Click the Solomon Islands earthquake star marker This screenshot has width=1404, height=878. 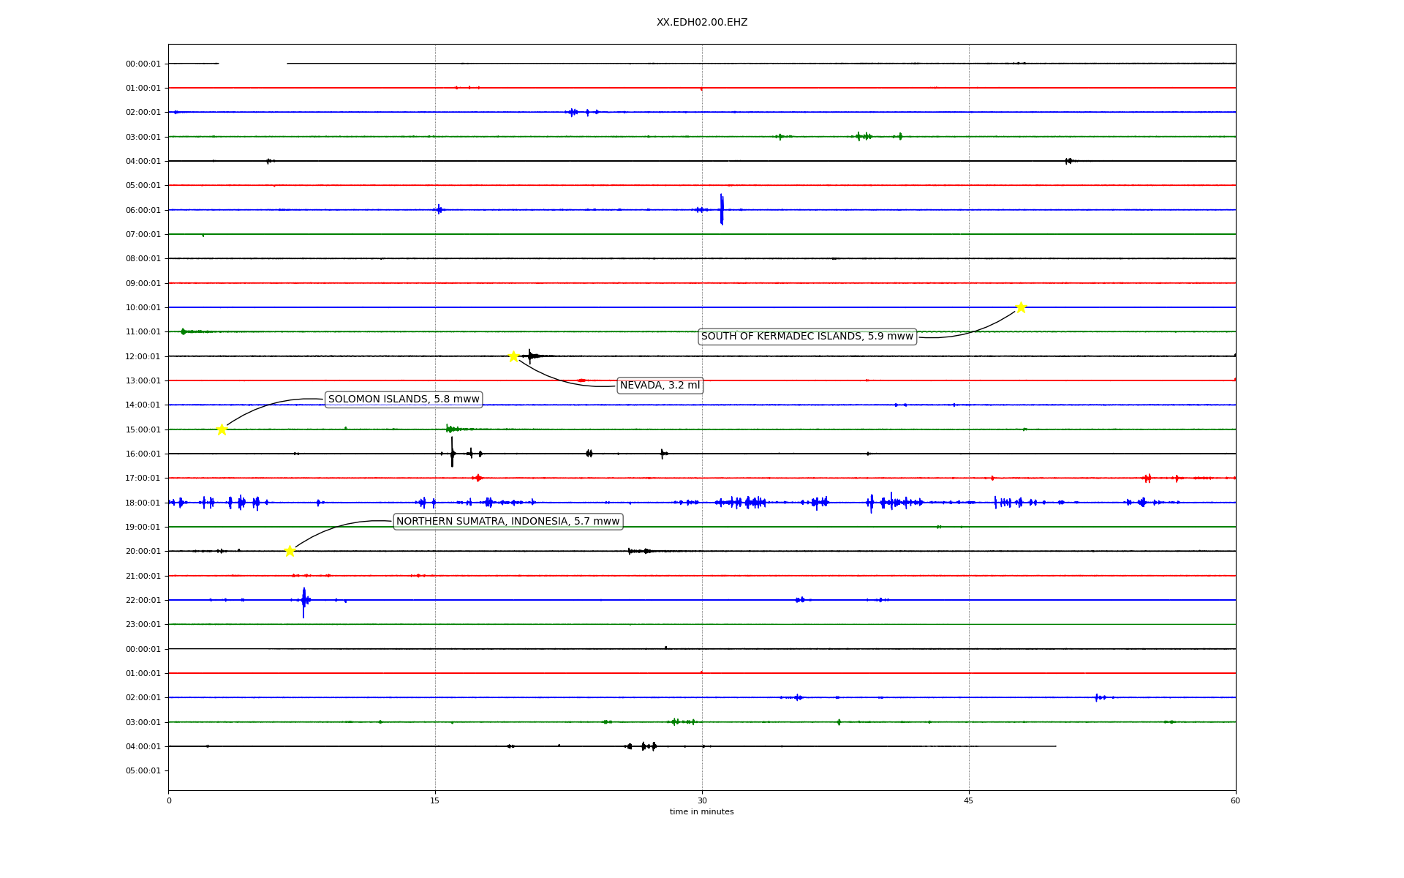coord(222,429)
